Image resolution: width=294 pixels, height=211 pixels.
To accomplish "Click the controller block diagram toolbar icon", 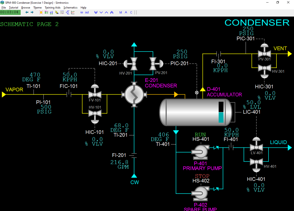I will click(67, 12).
